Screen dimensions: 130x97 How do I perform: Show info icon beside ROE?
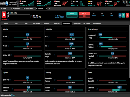click(49, 37)
